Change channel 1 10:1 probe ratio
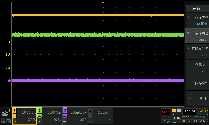Screen dimensions: 209x125 (x=14, y=121)
